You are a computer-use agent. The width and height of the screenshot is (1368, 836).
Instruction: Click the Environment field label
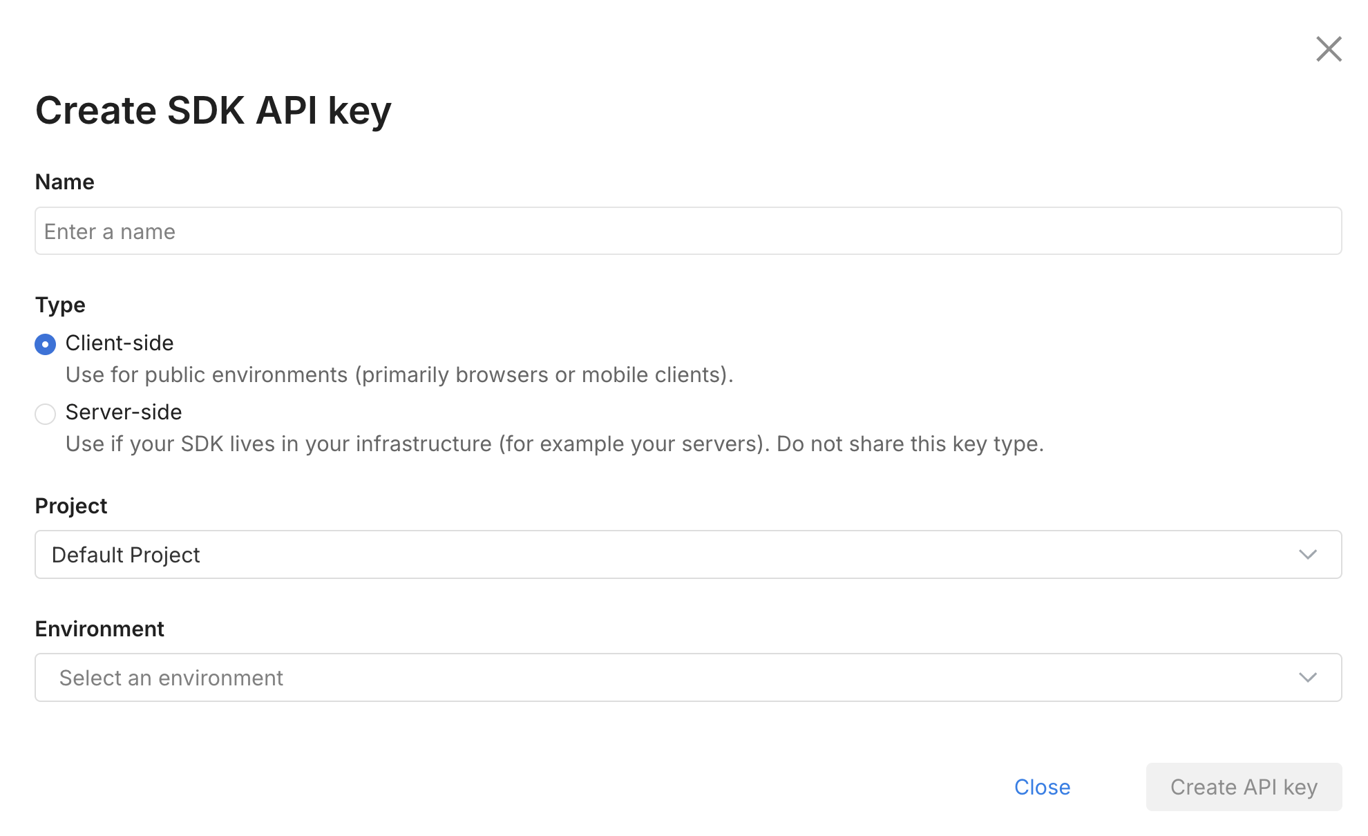tap(99, 629)
